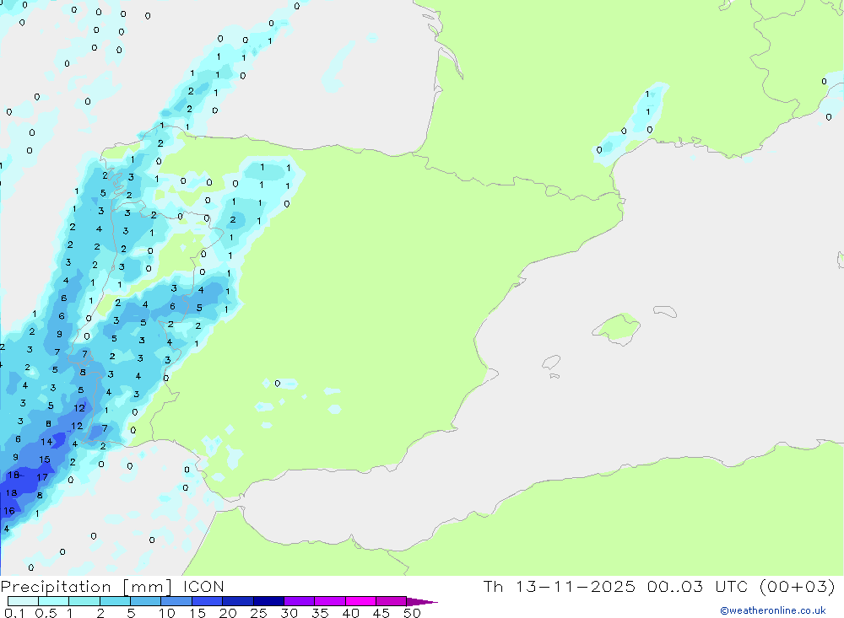Click the legend label "50"
The height and width of the screenshot is (618, 844).
tap(412, 613)
